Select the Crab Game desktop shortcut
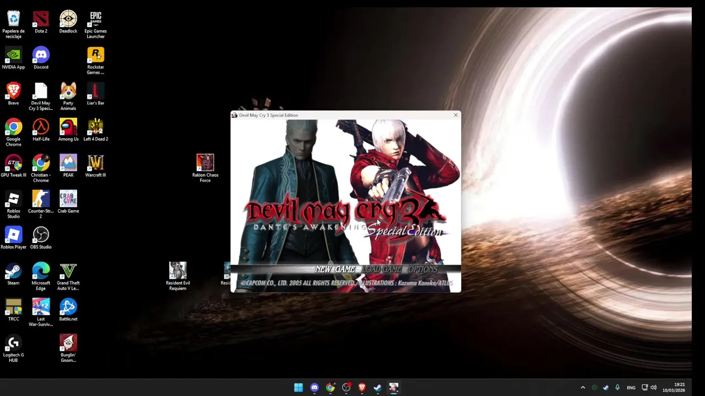 pyautogui.click(x=68, y=202)
